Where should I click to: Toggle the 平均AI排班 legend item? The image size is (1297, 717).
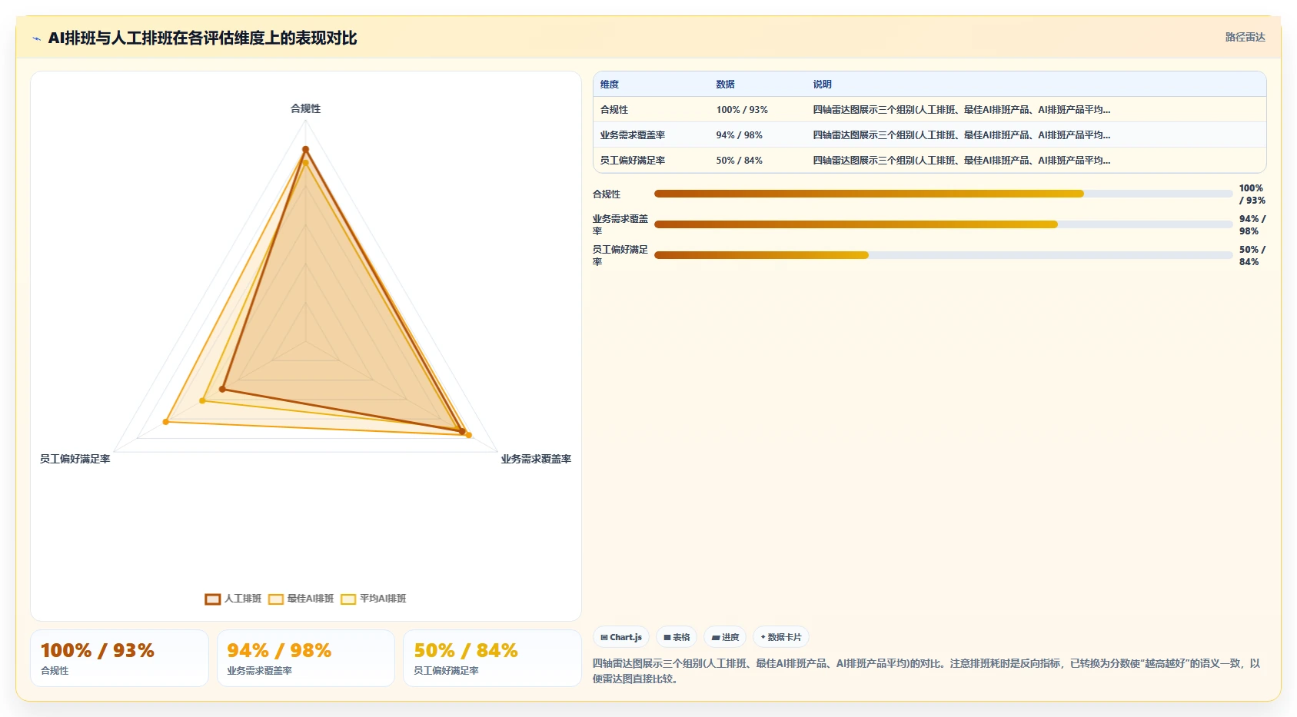coord(374,599)
